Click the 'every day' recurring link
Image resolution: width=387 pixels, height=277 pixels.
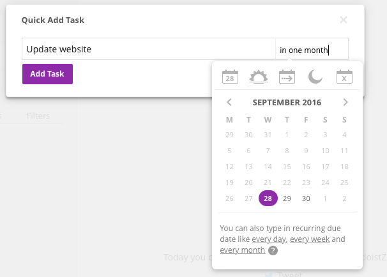pyautogui.click(x=269, y=239)
